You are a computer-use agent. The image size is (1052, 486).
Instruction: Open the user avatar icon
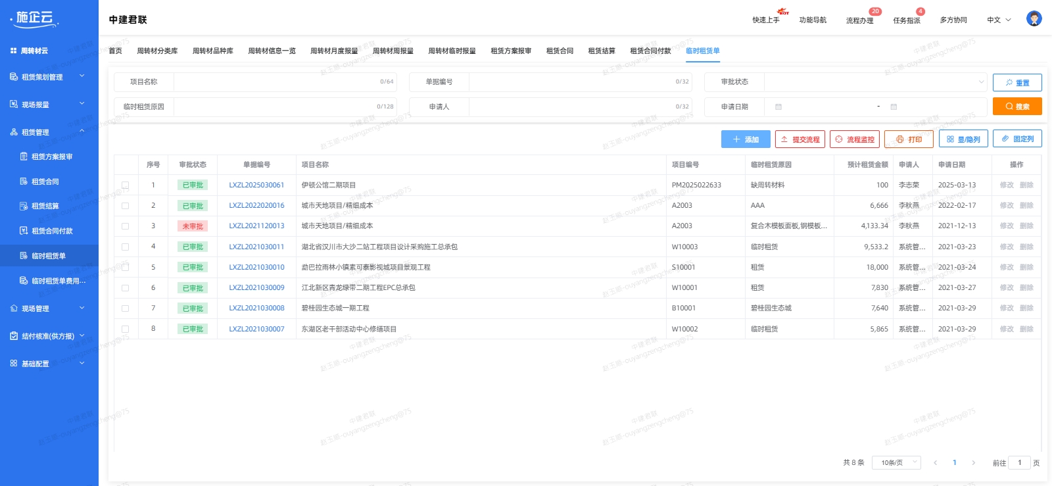[x=1034, y=19]
